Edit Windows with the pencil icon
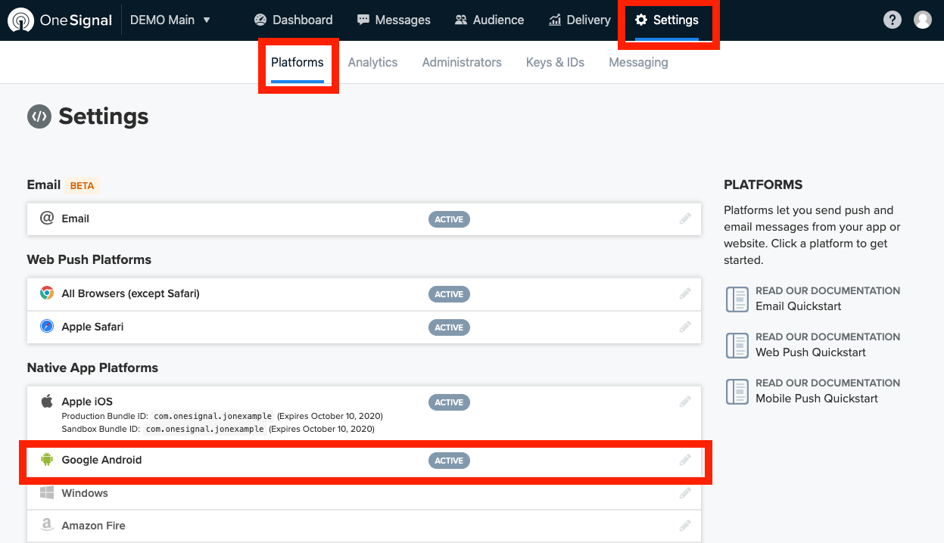Image resolution: width=944 pixels, height=543 pixels. point(685,493)
